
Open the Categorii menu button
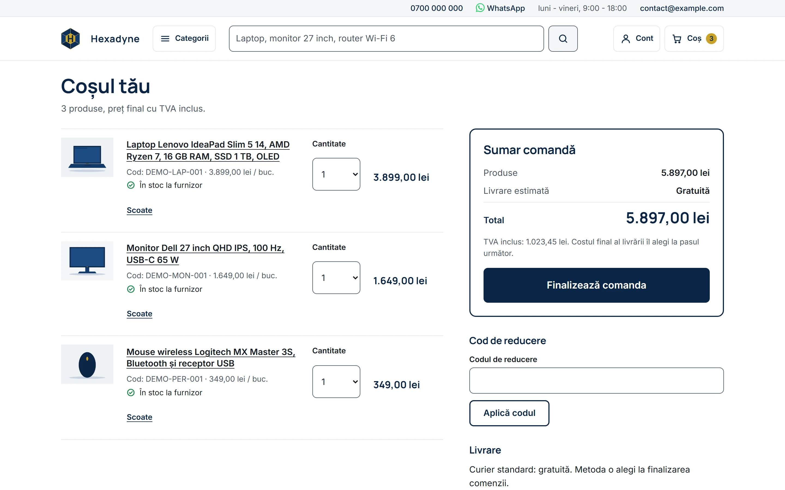point(184,39)
